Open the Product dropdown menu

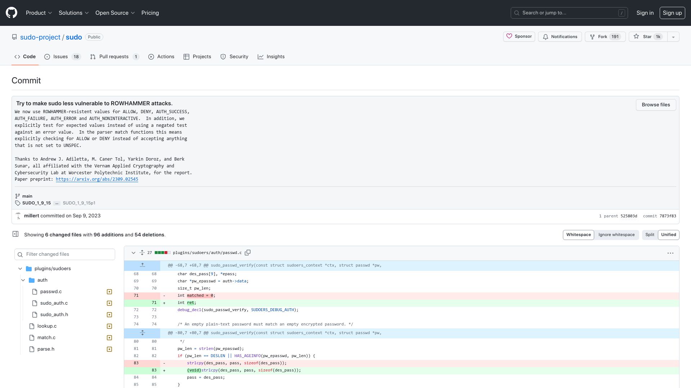pyautogui.click(x=39, y=13)
